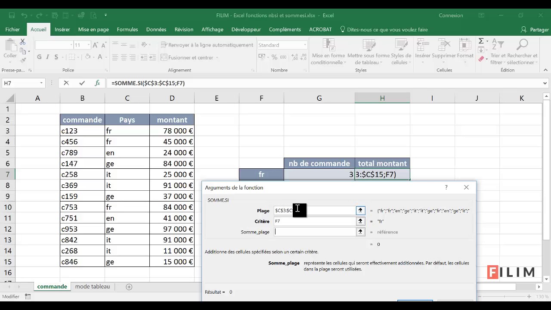551x310 pixels.
Task: Open Mise en forme conditionnelle
Action: [328, 52]
